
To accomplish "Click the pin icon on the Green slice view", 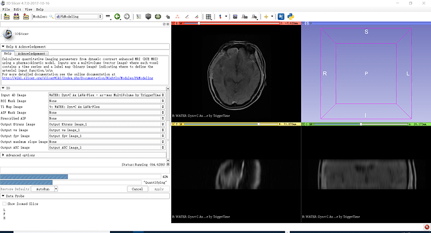I will tap(303, 124).
